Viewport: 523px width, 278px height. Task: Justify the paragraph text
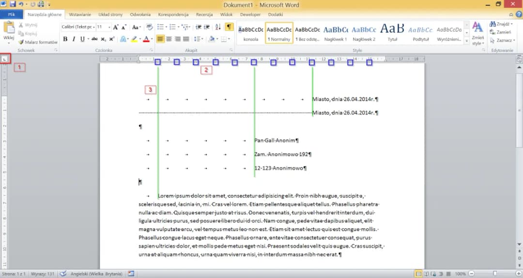click(186, 39)
